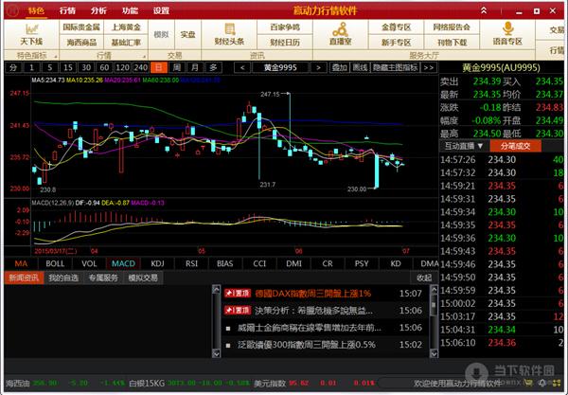Go to previous instrument with < arrow
The width and height of the screenshot is (568, 395).
pos(242,67)
